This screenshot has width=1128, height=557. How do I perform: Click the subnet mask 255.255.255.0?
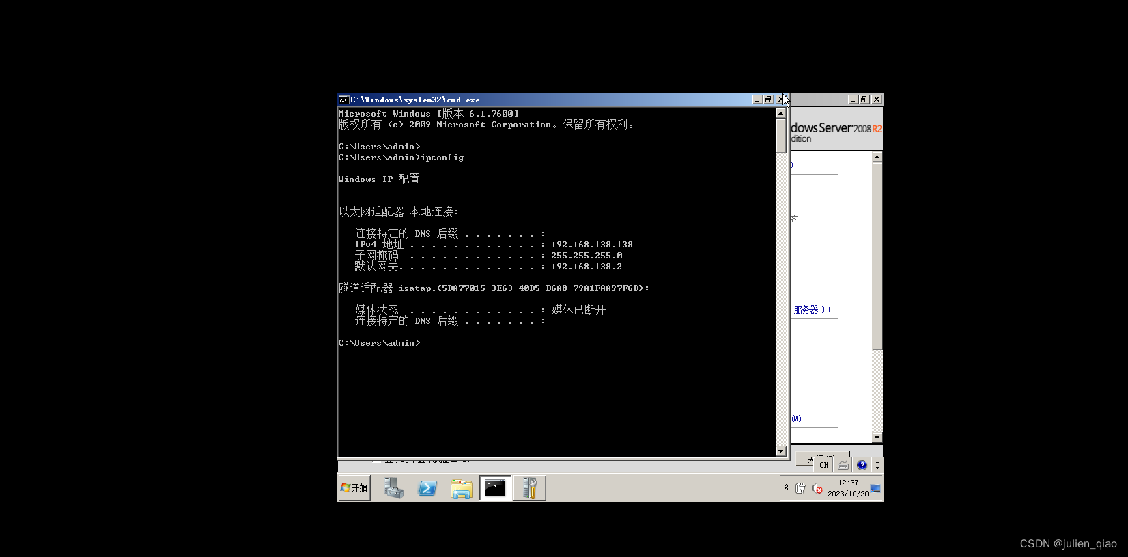(x=587, y=256)
